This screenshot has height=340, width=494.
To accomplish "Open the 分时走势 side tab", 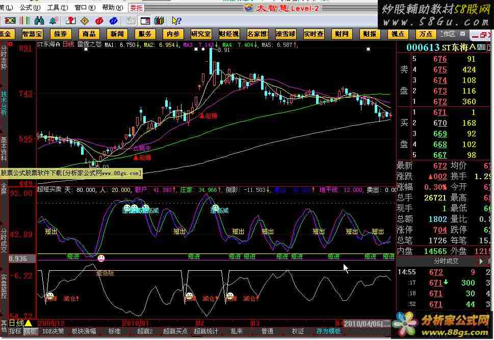I will (4, 58).
